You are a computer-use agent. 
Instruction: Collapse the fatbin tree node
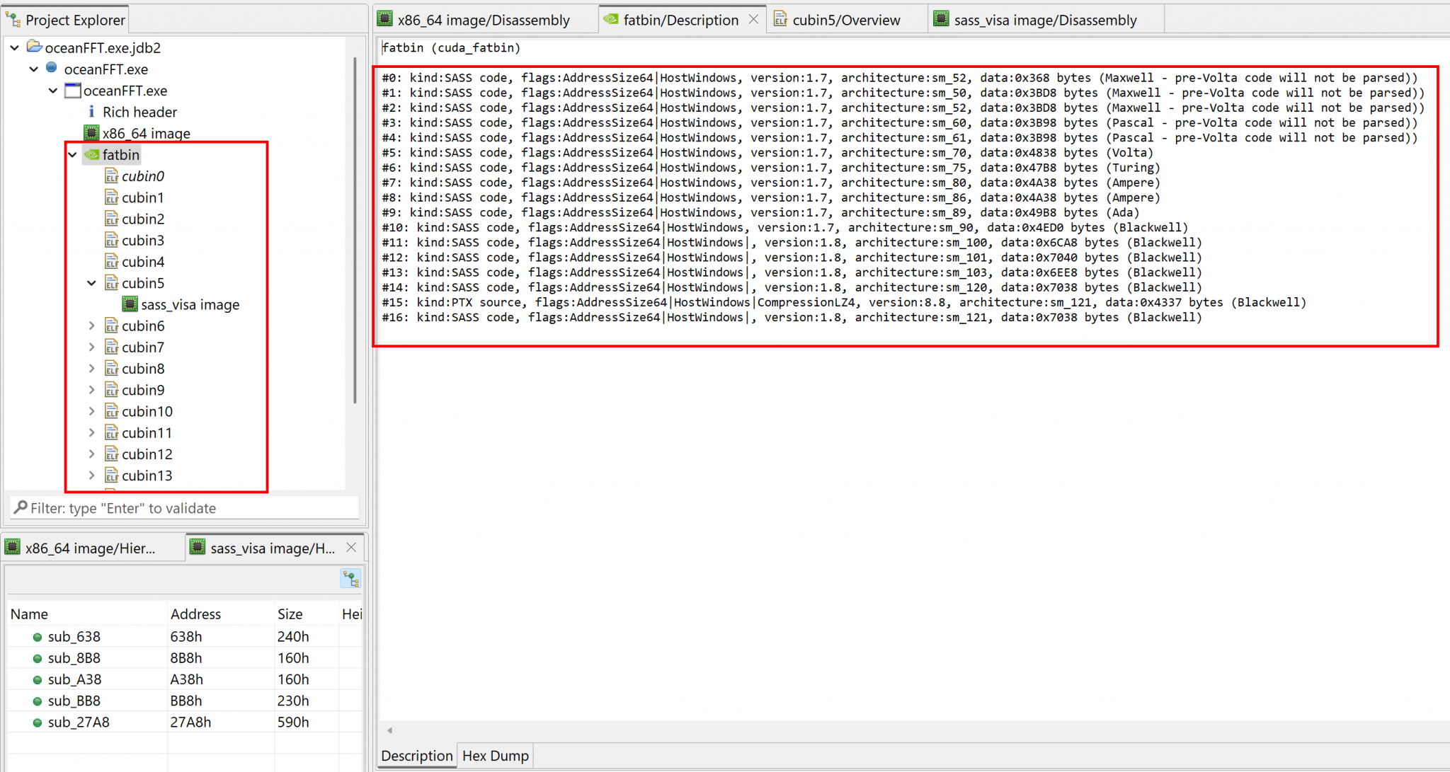(72, 154)
